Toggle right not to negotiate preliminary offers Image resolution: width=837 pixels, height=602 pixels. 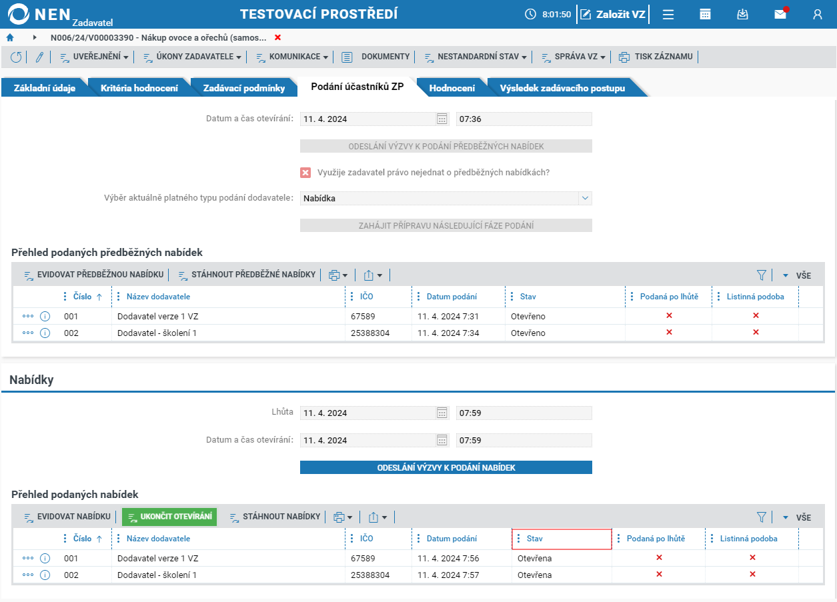coord(305,173)
